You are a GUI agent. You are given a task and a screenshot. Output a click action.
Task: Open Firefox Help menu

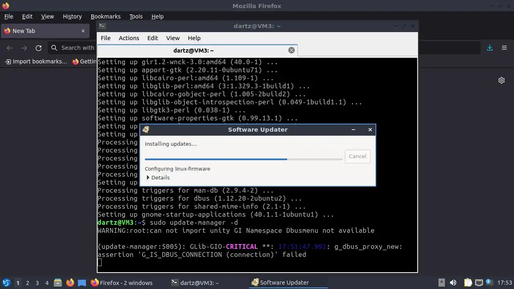[x=157, y=16]
